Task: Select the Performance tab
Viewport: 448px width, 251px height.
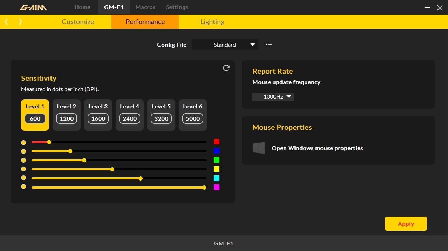Action: click(145, 22)
